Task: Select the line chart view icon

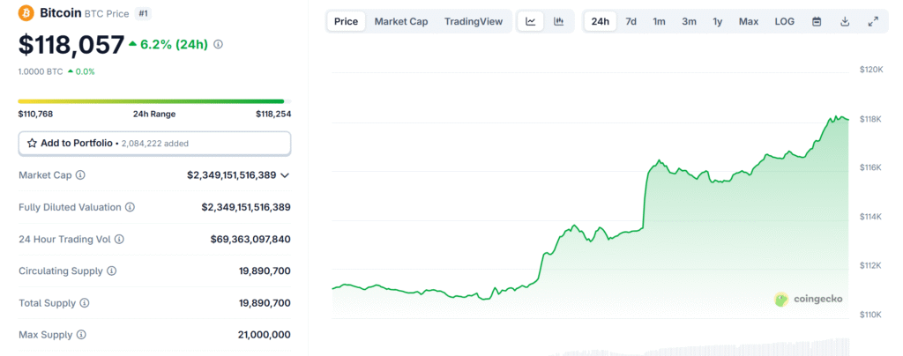Action: click(x=530, y=21)
